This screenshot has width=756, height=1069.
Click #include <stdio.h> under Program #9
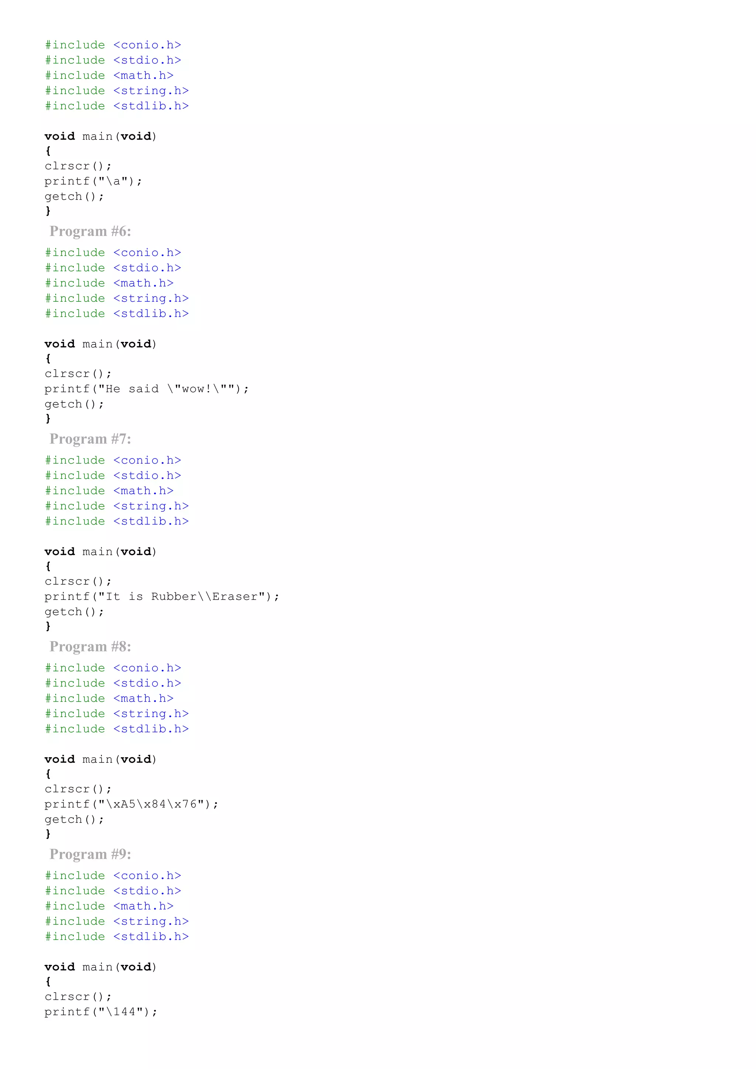coord(113,891)
